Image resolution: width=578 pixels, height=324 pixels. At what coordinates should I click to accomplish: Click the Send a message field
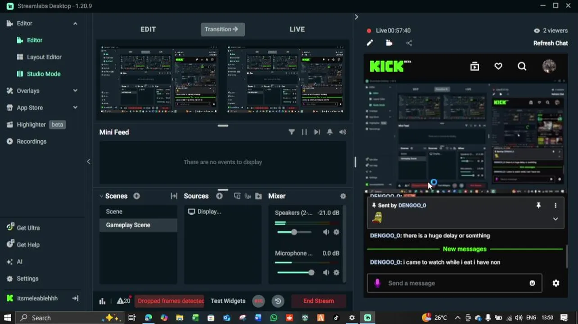point(454,283)
